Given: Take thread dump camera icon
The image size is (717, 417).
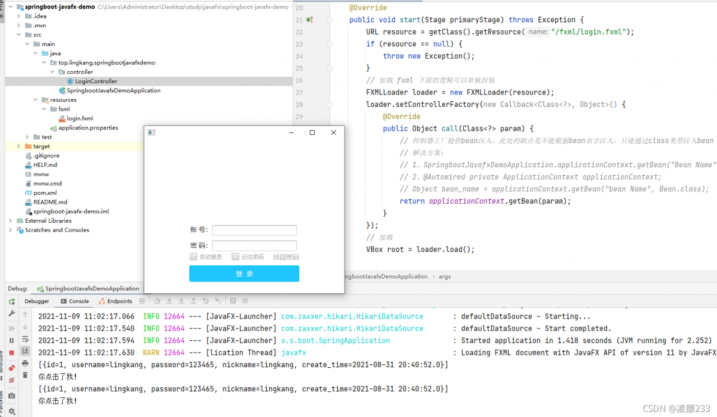Looking at the screenshot, I should coord(11,396).
